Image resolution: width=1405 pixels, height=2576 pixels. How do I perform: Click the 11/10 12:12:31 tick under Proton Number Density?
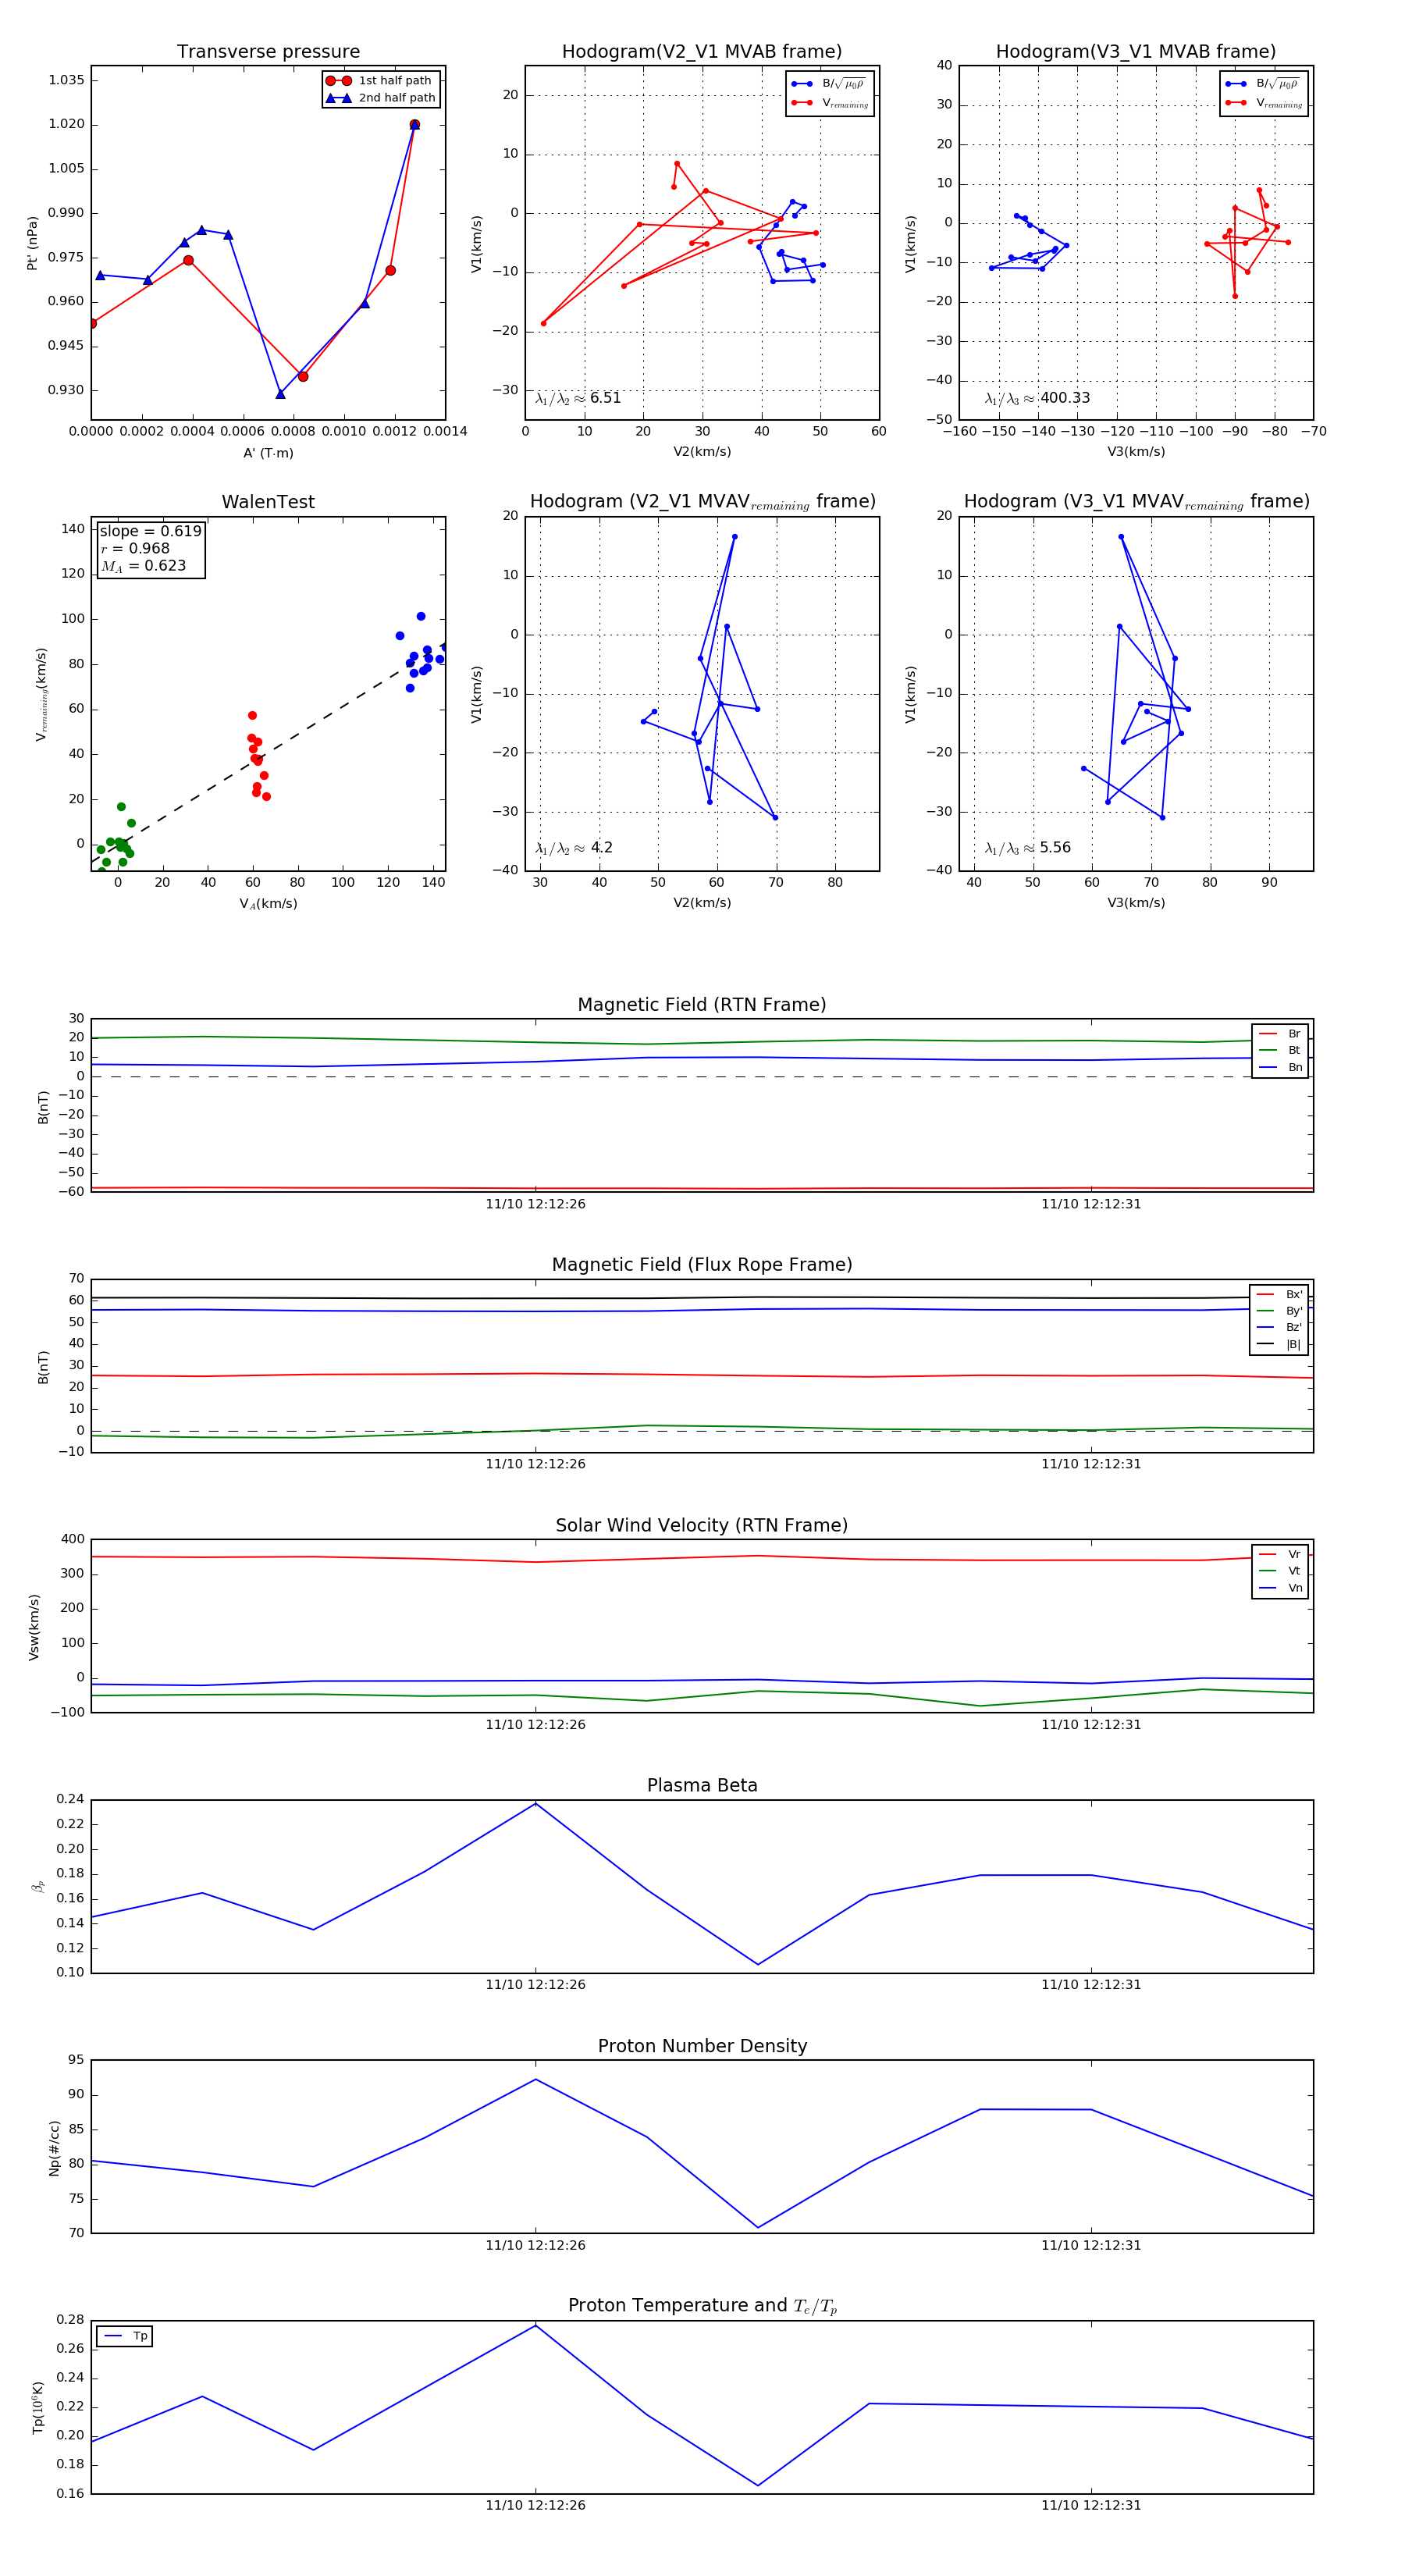point(1091,2245)
